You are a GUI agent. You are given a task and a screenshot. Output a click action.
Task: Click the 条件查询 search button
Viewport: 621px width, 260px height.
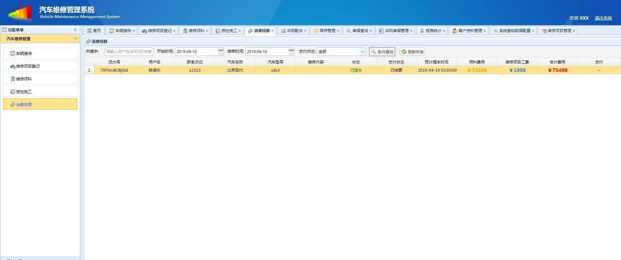tap(382, 52)
